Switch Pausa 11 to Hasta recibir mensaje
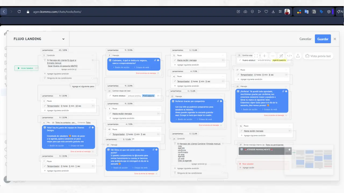Screen dimensions: 344x193 187,60
